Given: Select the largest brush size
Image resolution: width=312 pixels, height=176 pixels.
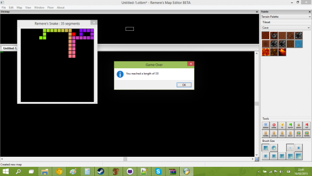Looking at the screenshot, I should point(299,156).
